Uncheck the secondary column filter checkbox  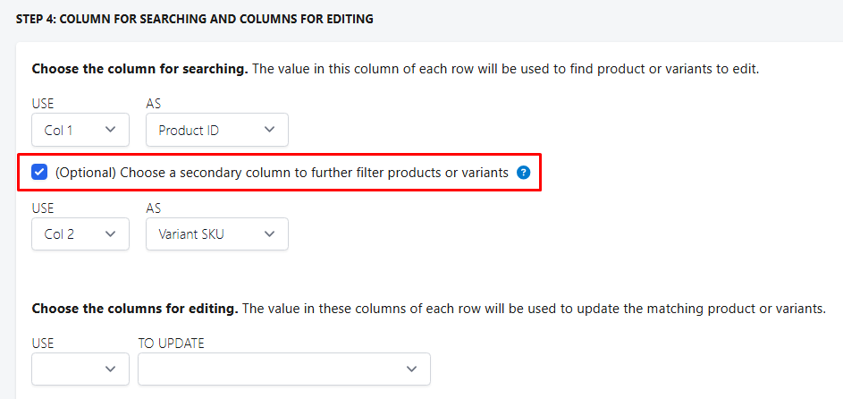pyautogui.click(x=39, y=173)
